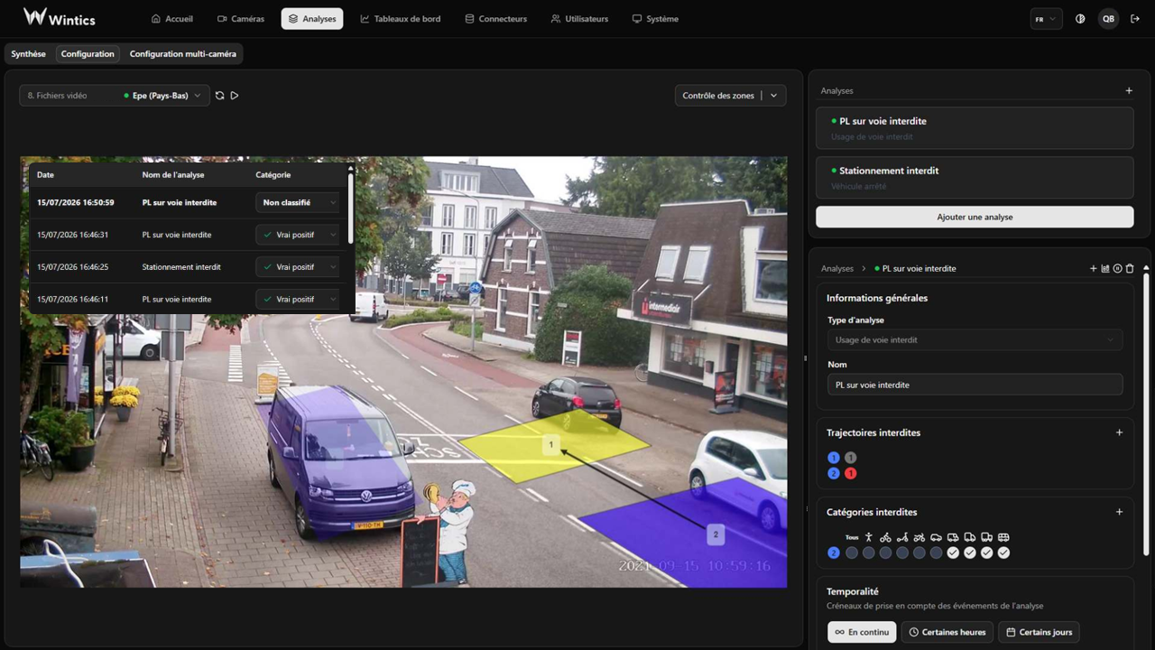The height and width of the screenshot is (650, 1155).
Task: Toggle the scooter category checkbox
Action: pyautogui.click(x=902, y=552)
